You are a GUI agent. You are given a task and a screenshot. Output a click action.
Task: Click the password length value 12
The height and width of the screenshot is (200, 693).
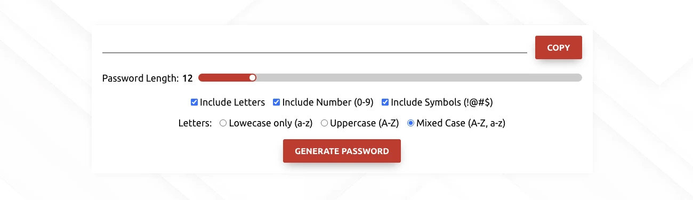[x=187, y=78]
